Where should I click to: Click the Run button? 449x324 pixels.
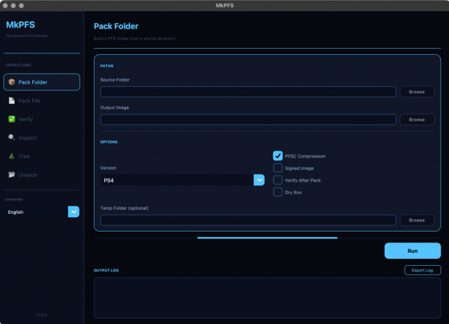(413, 251)
